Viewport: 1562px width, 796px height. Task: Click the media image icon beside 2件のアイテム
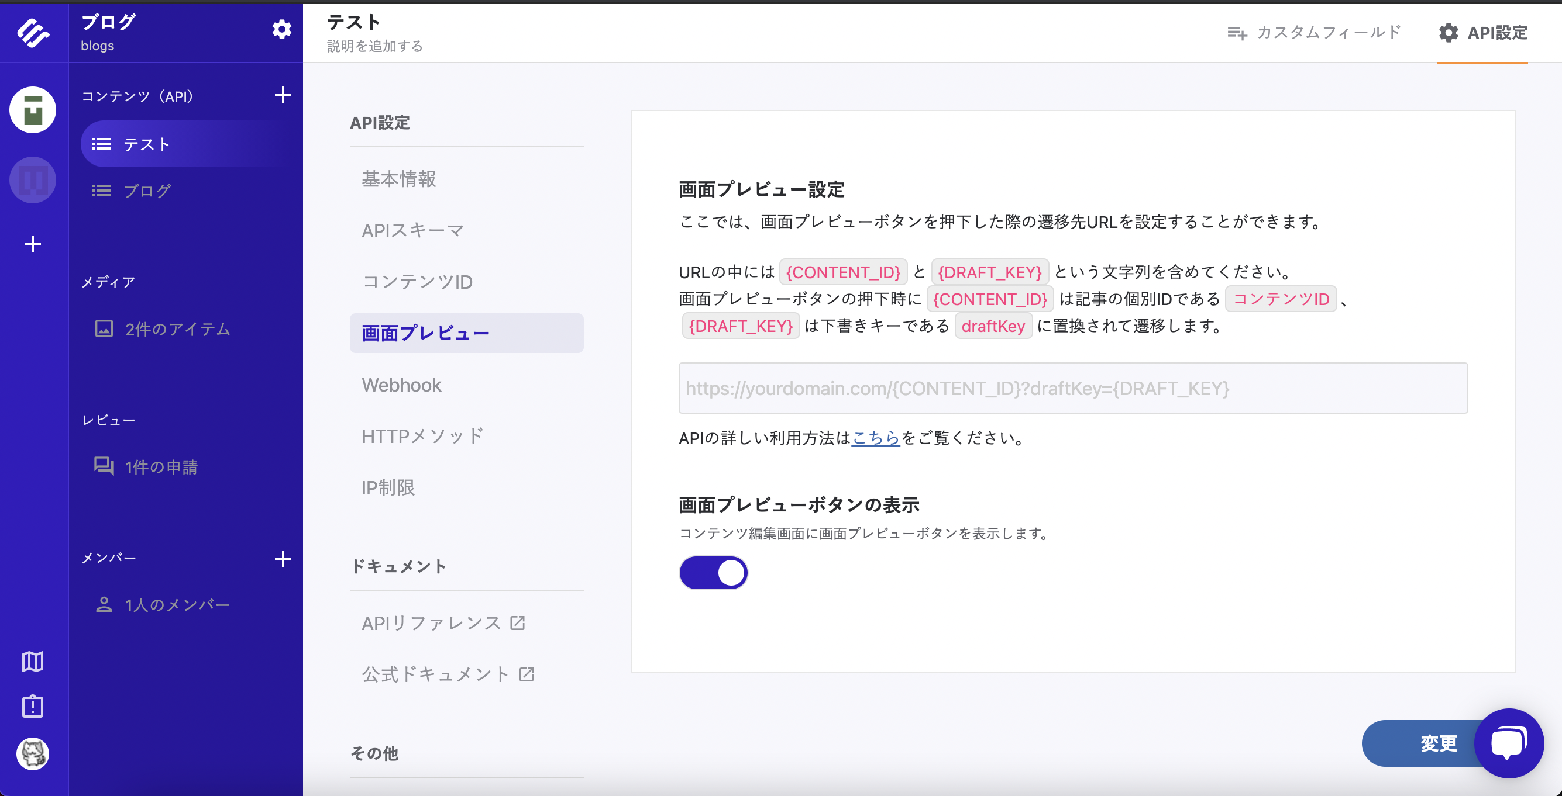click(x=104, y=330)
